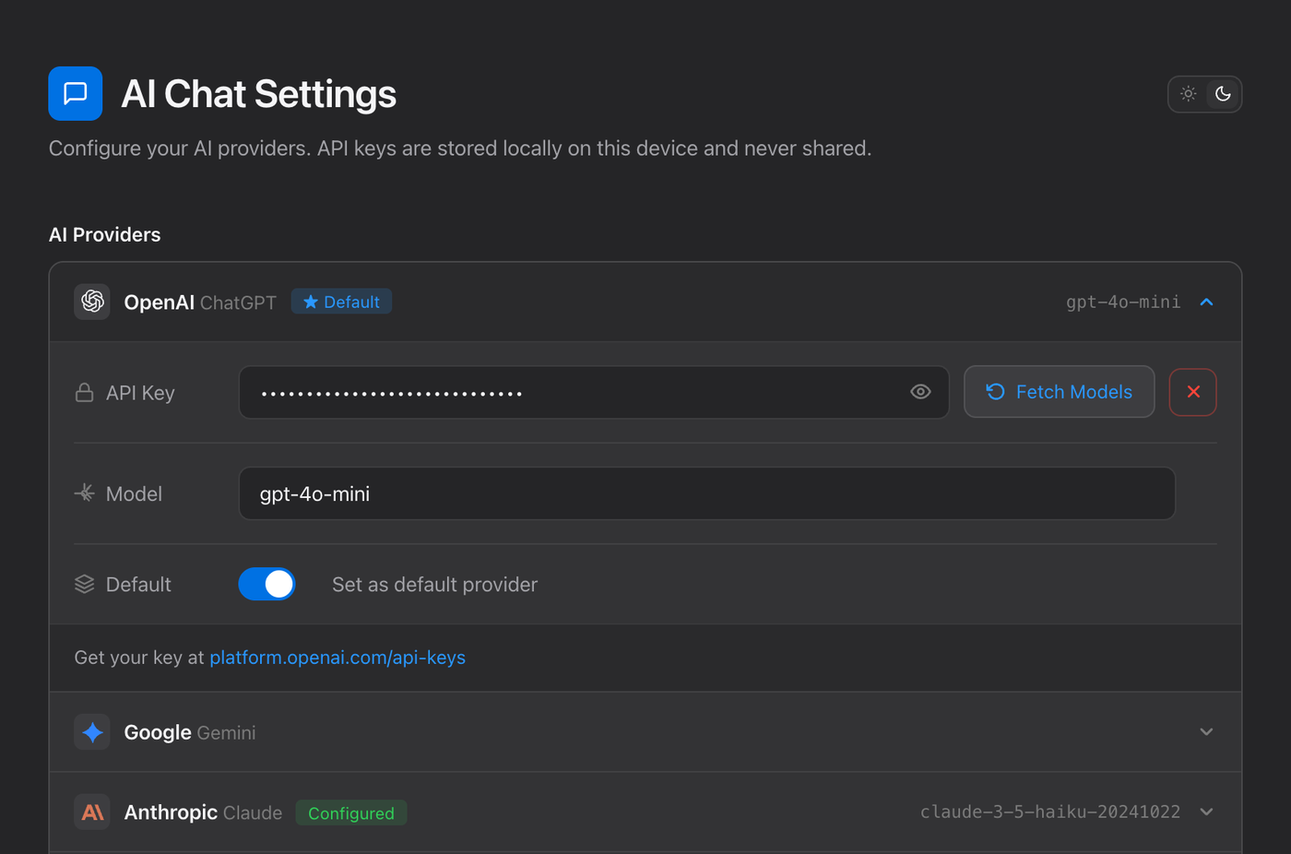Click the OpenAI API Key input field
Screen dimensions: 1291x854
tap(594, 393)
